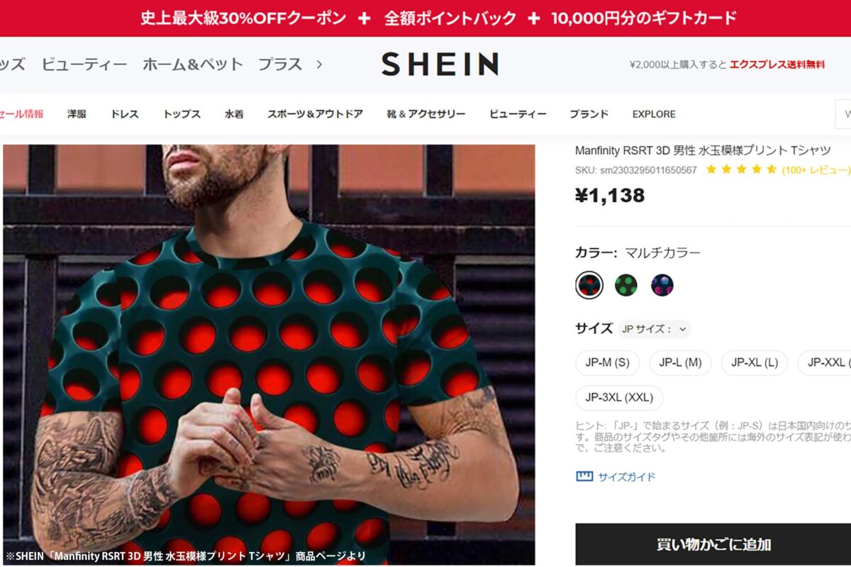The image size is (851, 567).
Task: Open the JPサイズ size region dropdown
Action: pyautogui.click(x=654, y=329)
